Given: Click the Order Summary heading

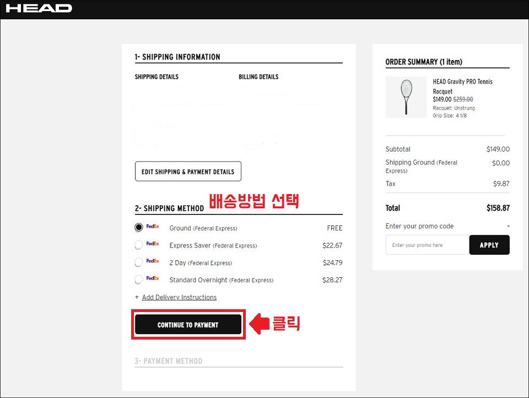Looking at the screenshot, I should click(x=424, y=62).
